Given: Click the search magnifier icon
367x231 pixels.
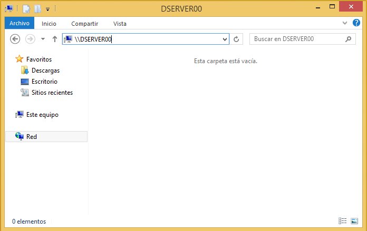Looking at the screenshot, I should pyautogui.click(x=348, y=39).
